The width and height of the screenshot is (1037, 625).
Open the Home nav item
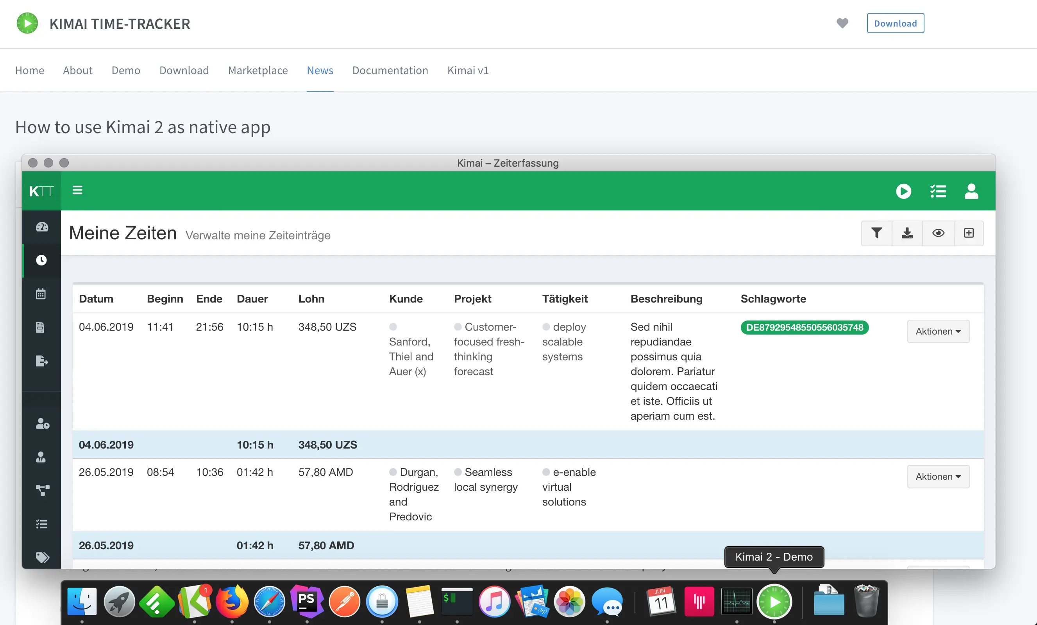point(29,70)
